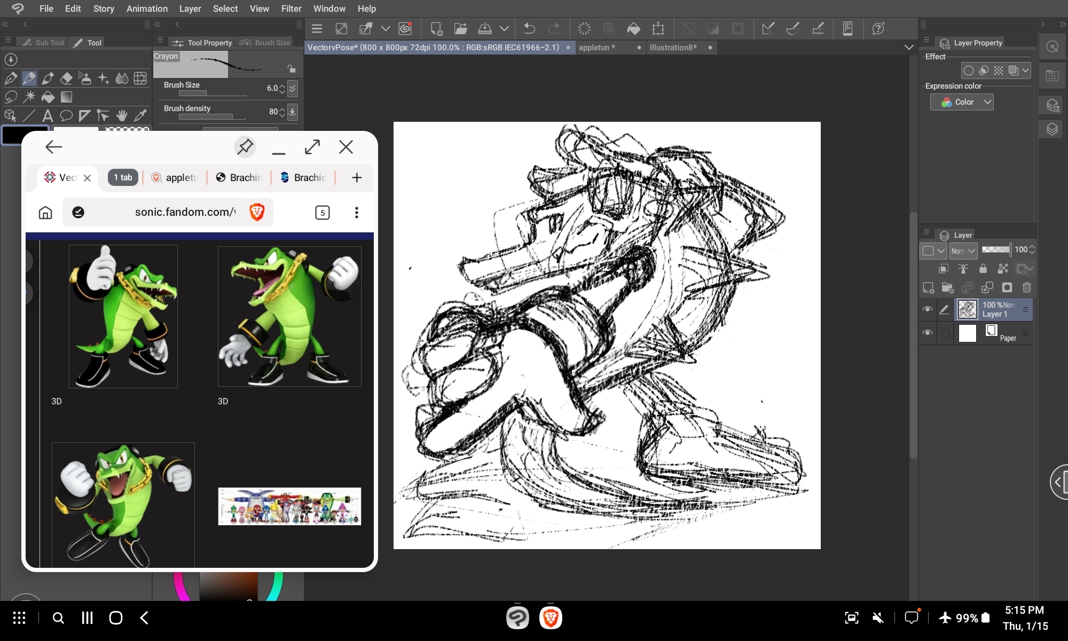Choose the Fill bucket tool
This screenshot has height=641, width=1068.
pyautogui.click(x=48, y=97)
